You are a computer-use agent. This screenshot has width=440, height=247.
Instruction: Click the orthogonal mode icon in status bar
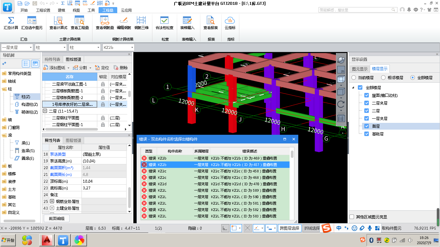[x=225, y=228]
